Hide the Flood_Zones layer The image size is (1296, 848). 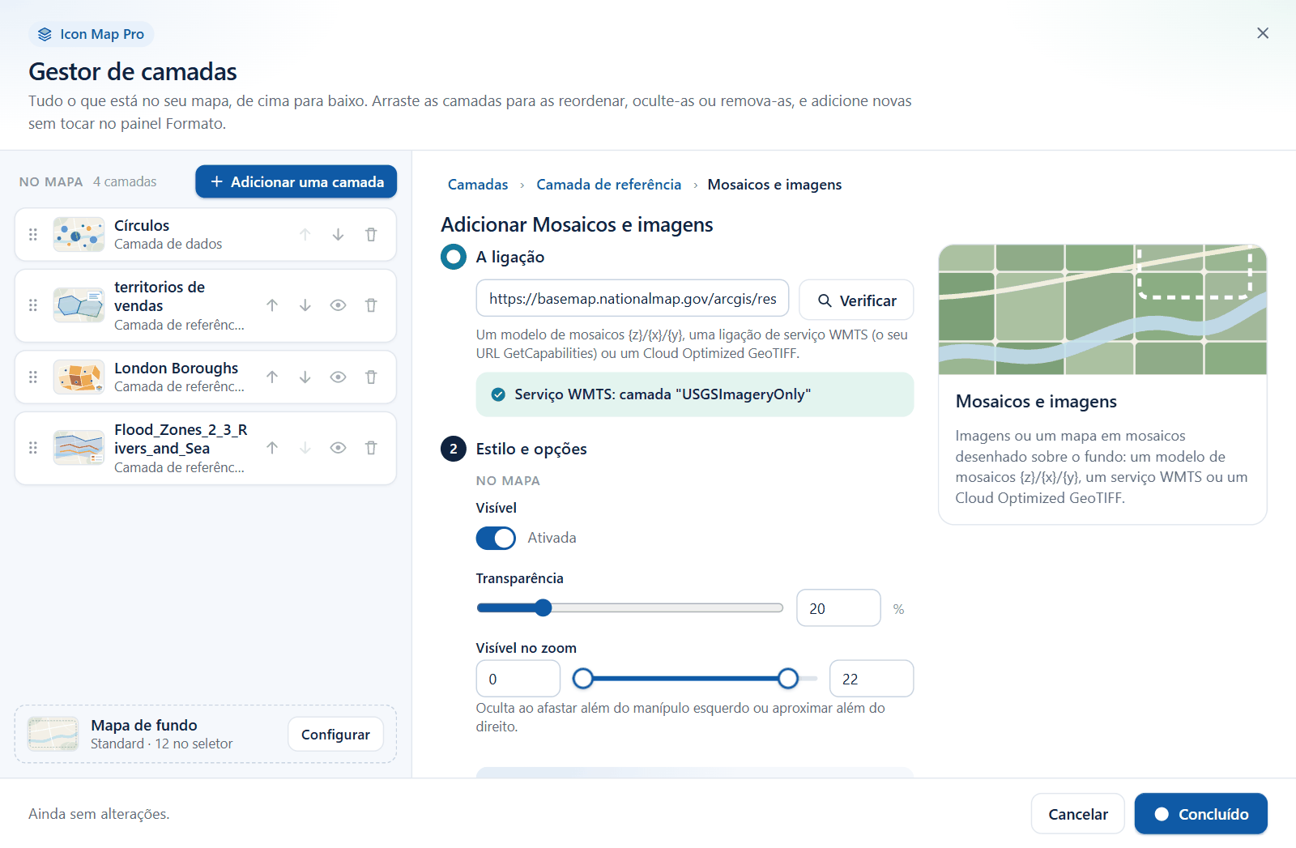click(x=338, y=448)
